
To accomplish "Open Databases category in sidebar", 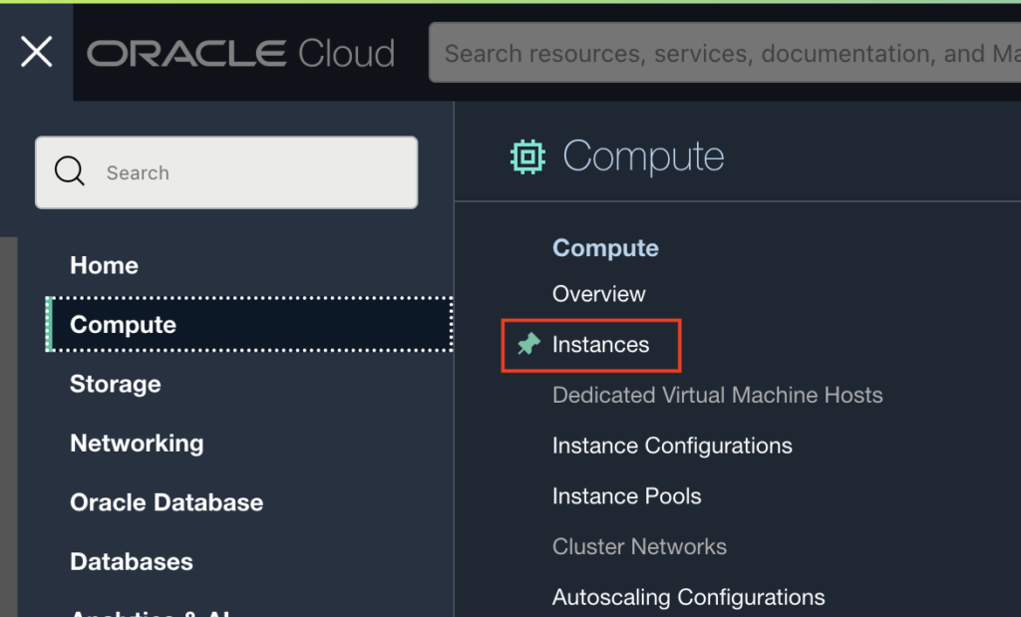I will pyautogui.click(x=132, y=561).
